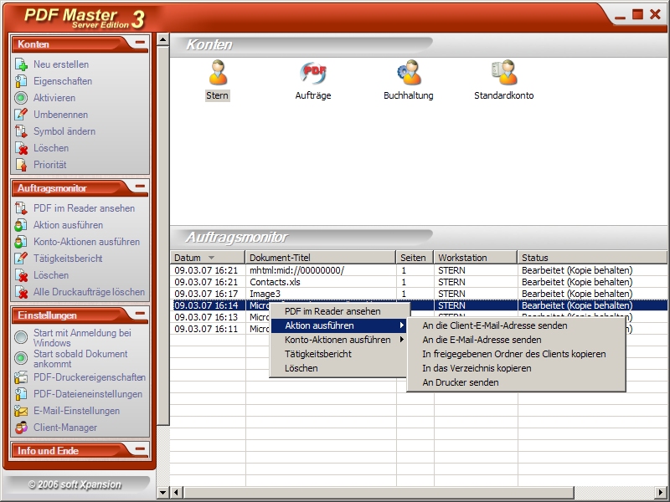The width and height of the screenshot is (670, 502).
Task: Click the Workstation column header
Action: pyautogui.click(x=476, y=258)
